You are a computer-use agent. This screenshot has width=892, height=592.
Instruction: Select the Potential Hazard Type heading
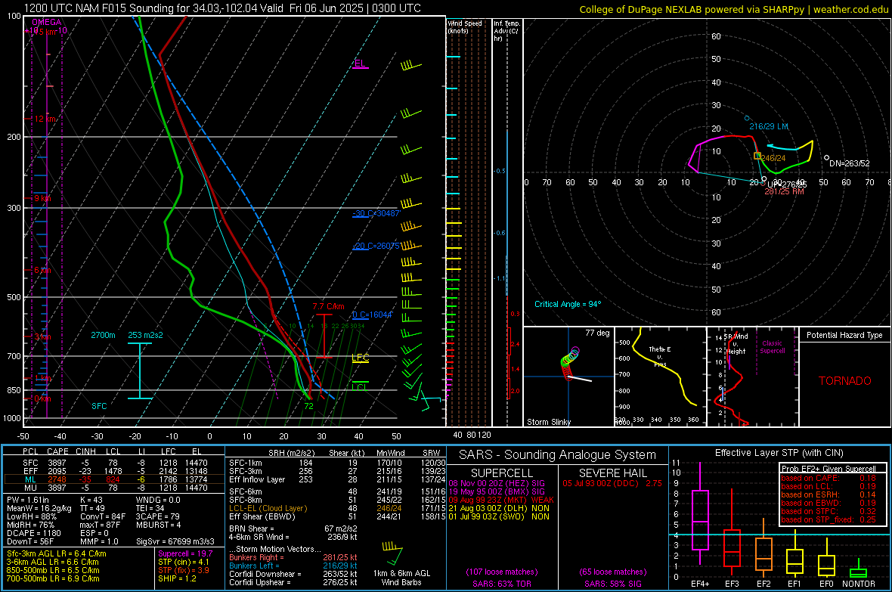click(844, 335)
